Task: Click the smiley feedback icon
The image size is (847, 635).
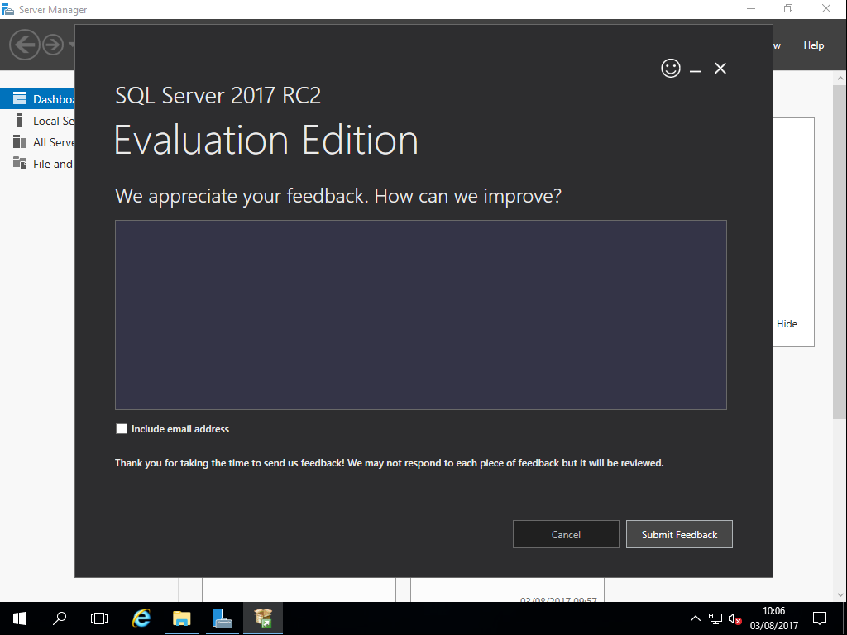Action: point(671,69)
